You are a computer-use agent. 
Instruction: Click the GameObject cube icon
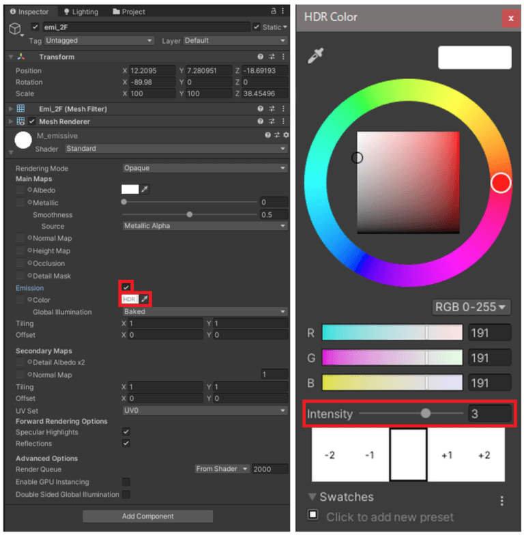pyautogui.click(x=16, y=28)
